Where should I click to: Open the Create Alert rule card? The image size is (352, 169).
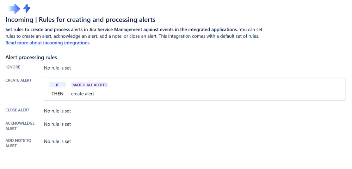pos(194,89)
